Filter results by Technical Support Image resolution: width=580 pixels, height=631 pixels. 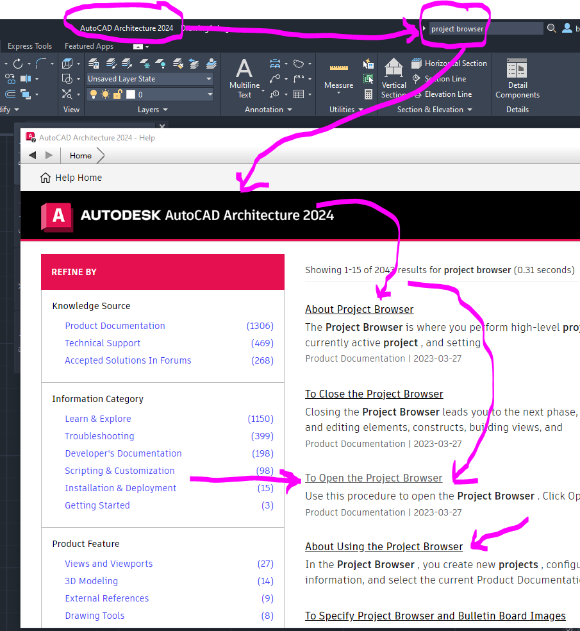click(102, 343)
